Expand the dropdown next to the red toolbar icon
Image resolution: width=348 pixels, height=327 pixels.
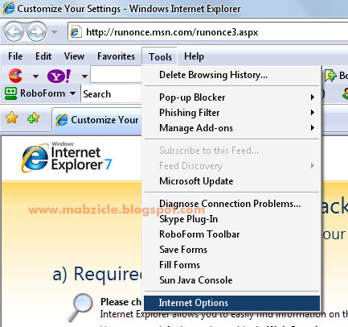35,77
